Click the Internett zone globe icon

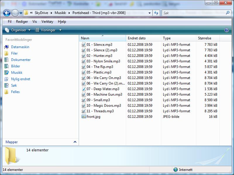pyautogui.click(x=176, y=170)
